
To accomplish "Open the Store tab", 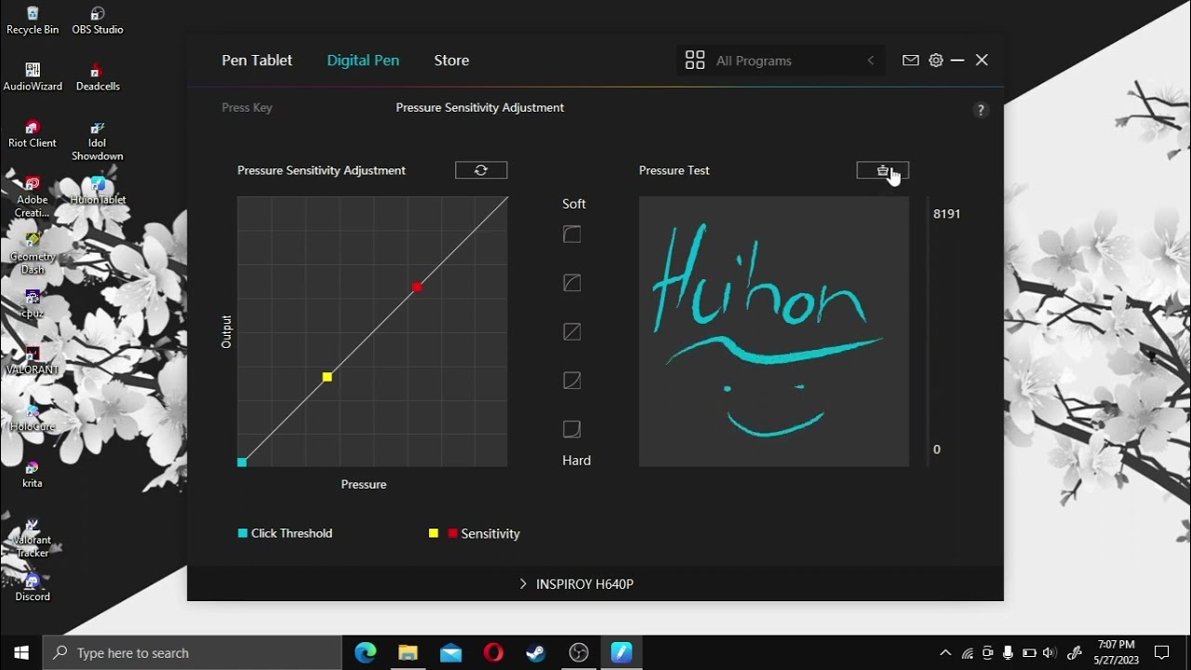I will tap(451, 60).
